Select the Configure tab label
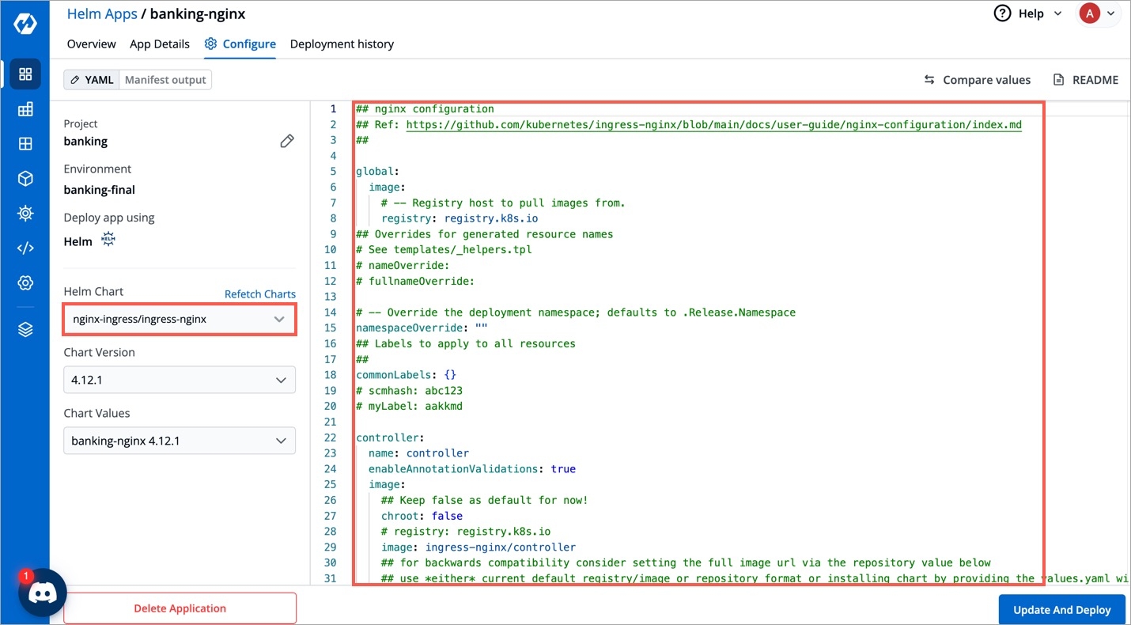1131x625 pixels. [x=249, y=44]
